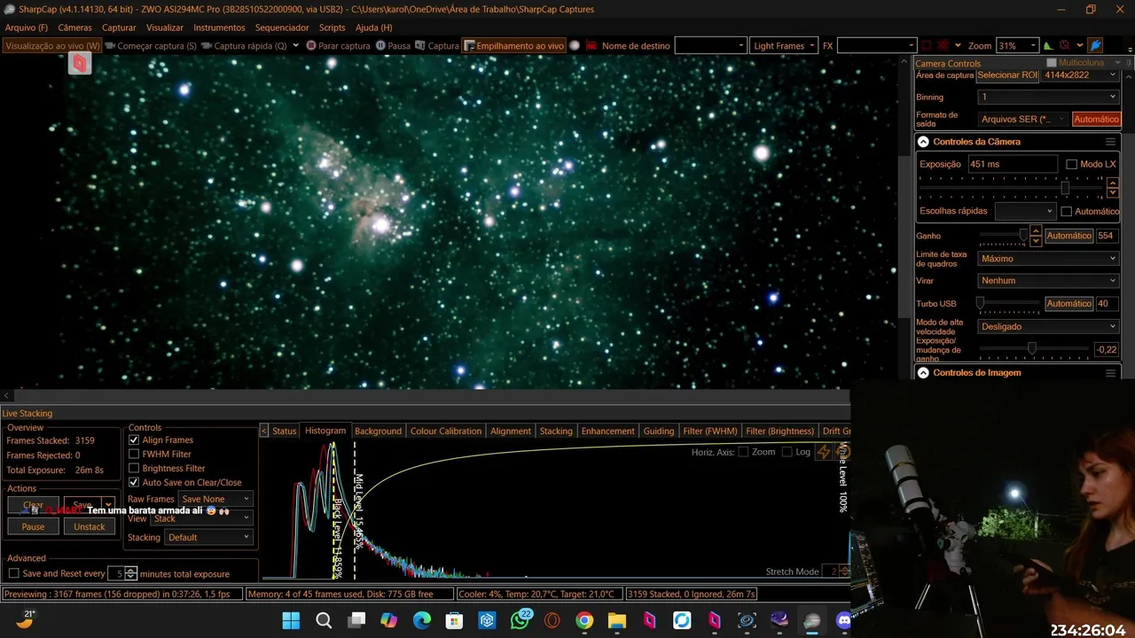Open the Windows Start menu
1135x638 pixels.
292,620
